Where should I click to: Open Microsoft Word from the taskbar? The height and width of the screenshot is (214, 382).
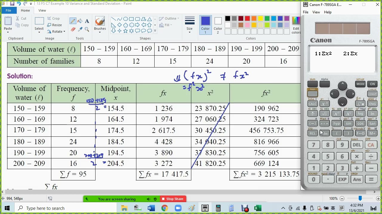(151, 208)
